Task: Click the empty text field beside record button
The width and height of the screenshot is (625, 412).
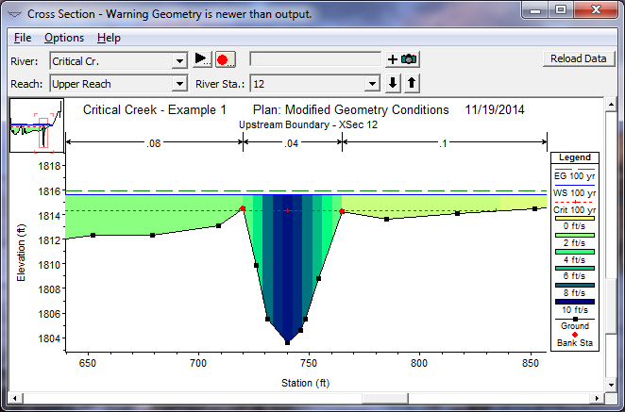Action: [x=314, y=59]
